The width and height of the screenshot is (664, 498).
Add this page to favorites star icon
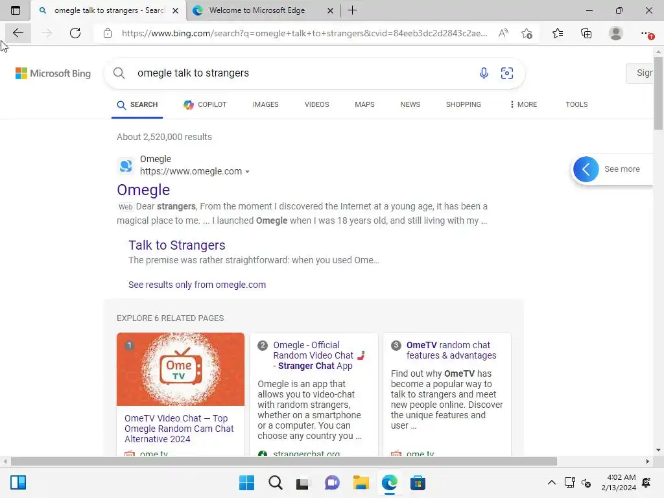[527, 33]
